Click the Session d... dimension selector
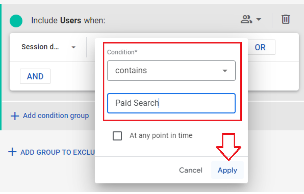 pos(49,47)
